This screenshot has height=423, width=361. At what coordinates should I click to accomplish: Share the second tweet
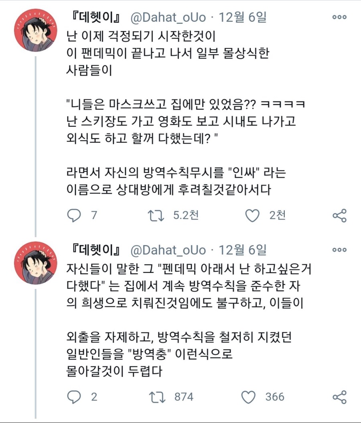point(339,397)
